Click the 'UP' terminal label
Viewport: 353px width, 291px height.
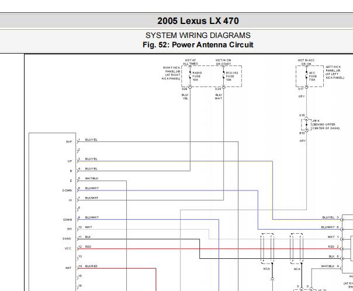pos(70,161)
